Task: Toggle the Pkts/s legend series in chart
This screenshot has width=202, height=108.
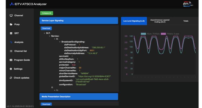Action: [170, 34]
